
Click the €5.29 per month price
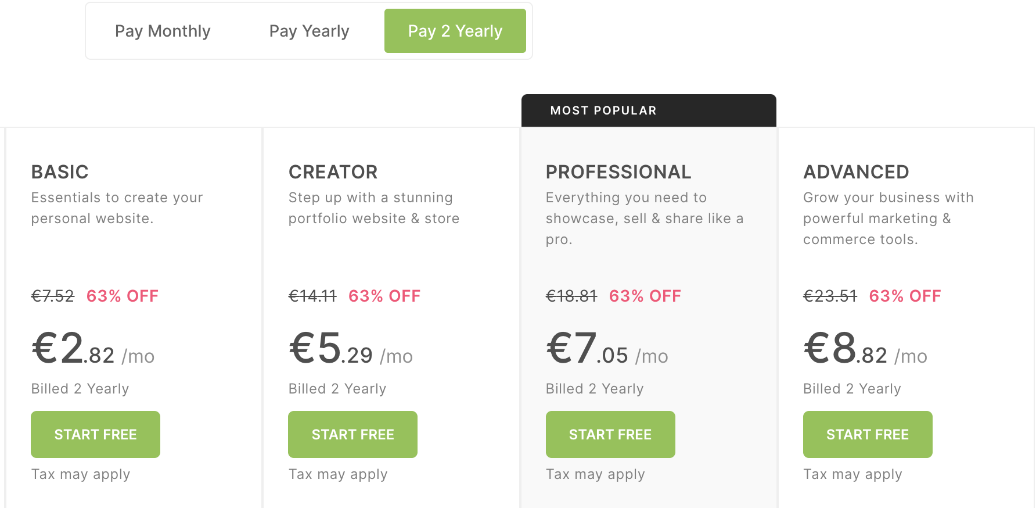tap(350, 350)
